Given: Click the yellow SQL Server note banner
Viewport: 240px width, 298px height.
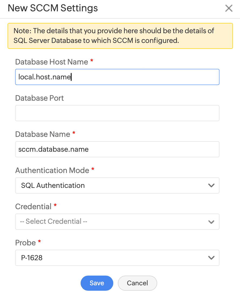Looking at the screenshot, I should (120, 36).
